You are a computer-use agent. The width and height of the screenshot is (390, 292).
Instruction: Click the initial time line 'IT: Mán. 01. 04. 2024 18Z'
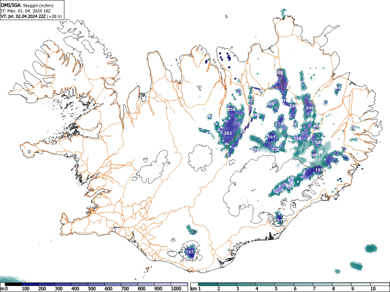[x=26, y=11]
